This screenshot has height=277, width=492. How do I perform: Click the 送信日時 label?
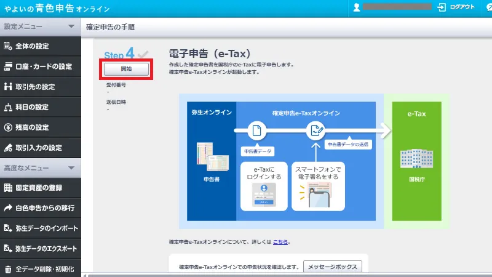[x=116, y=102]
